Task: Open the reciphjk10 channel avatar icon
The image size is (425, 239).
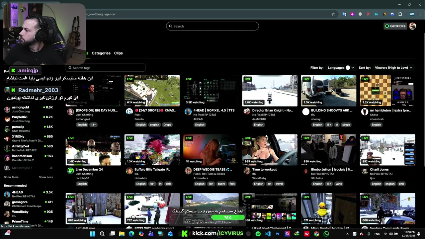Action: click(x=70, y=171)
